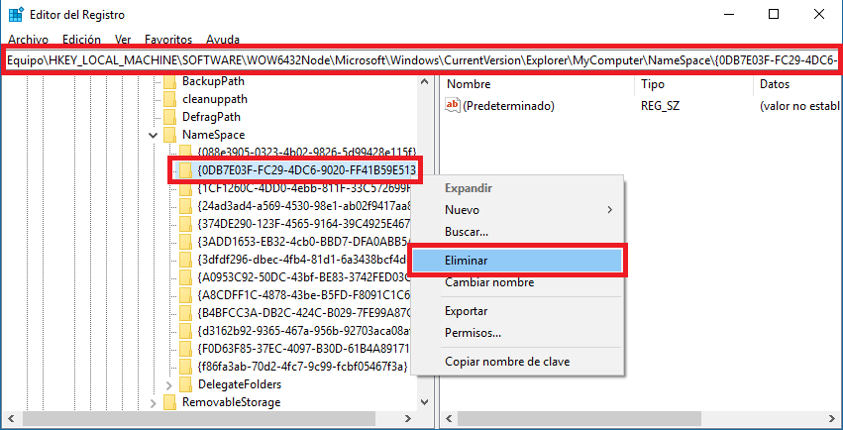Click the RemovableStorage folder icon

(x=170, y=402)
